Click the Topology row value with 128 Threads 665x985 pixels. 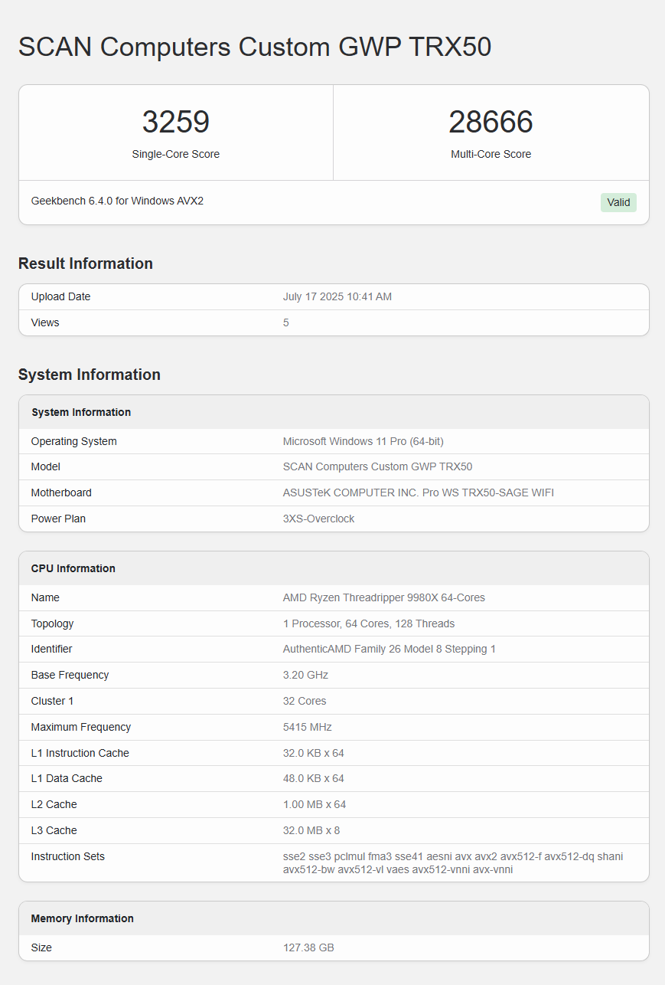point(368,623)
